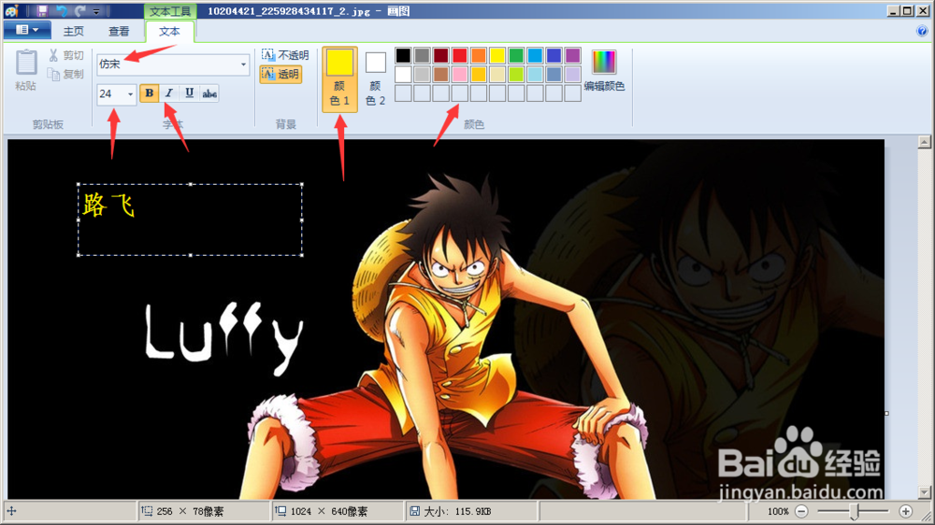Click the font name field showing 仿宋
The height and width of the screenshot is (525, 935).
(x=168, y=64)
